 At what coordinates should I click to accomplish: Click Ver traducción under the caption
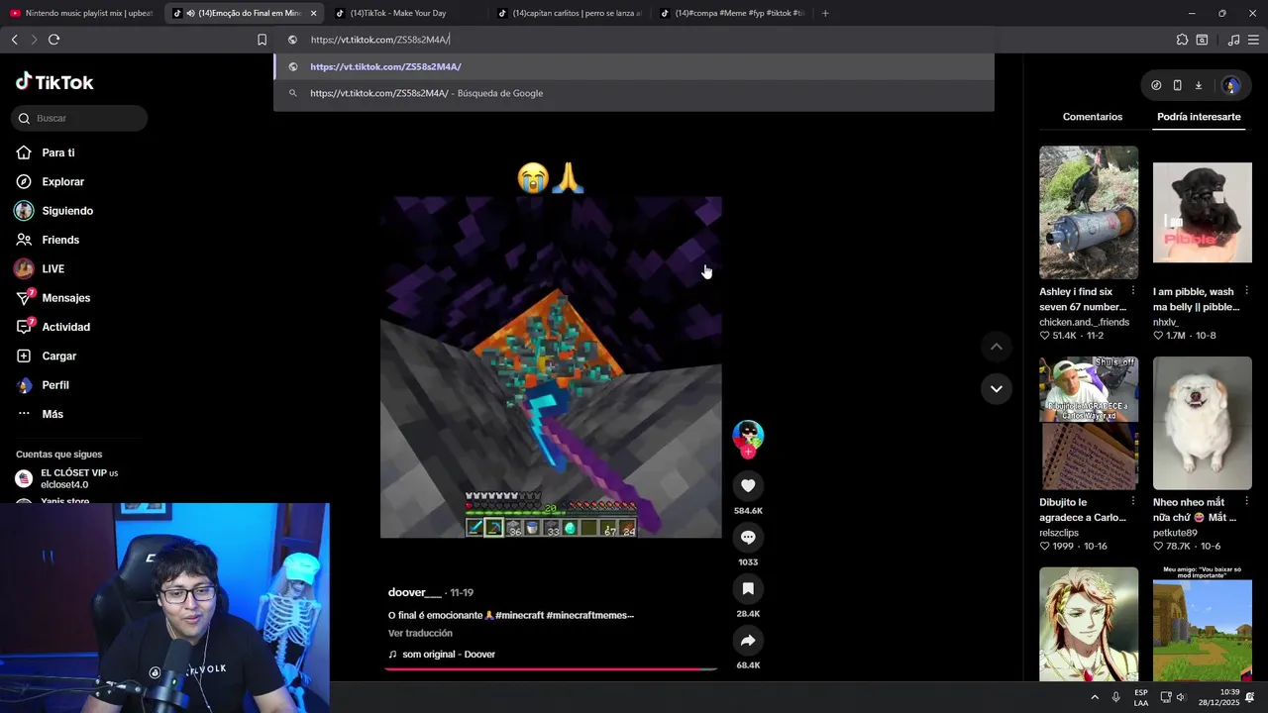click(420, 633)
